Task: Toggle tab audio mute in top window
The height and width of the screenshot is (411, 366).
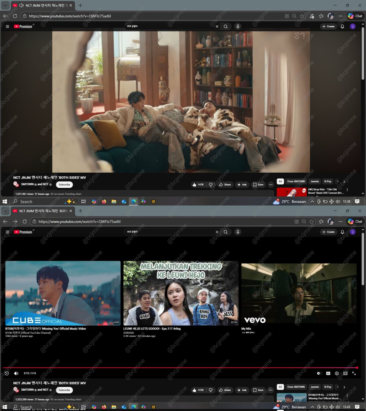Action: [21, 5]
